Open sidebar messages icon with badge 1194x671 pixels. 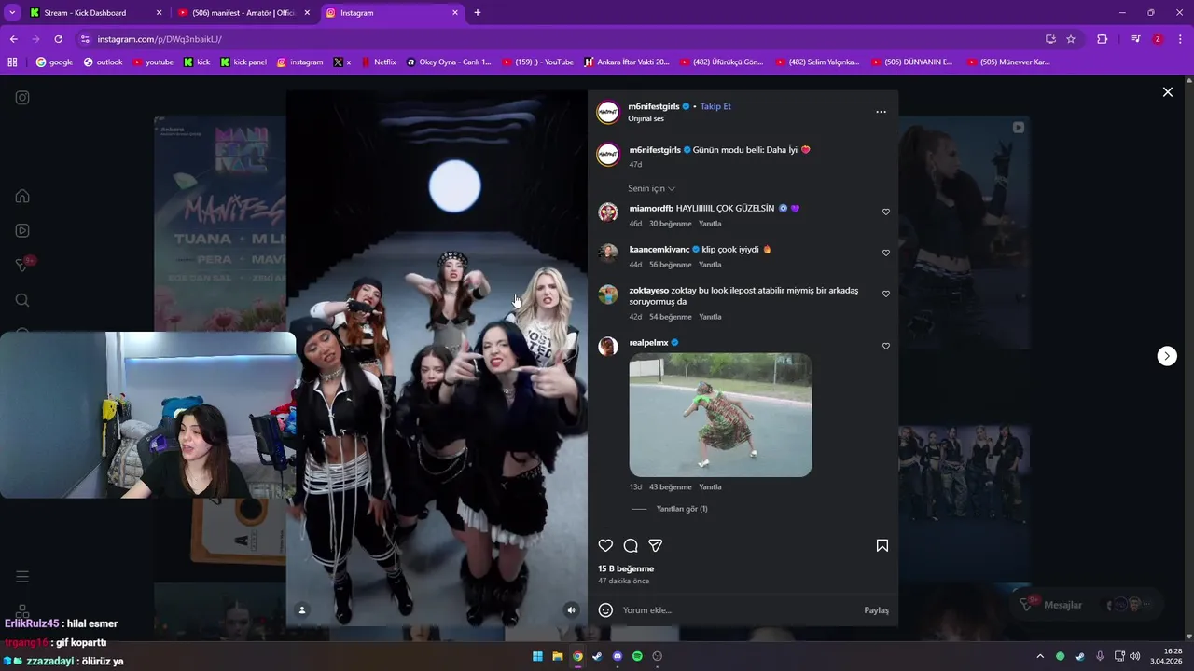(x=24, y=265)
